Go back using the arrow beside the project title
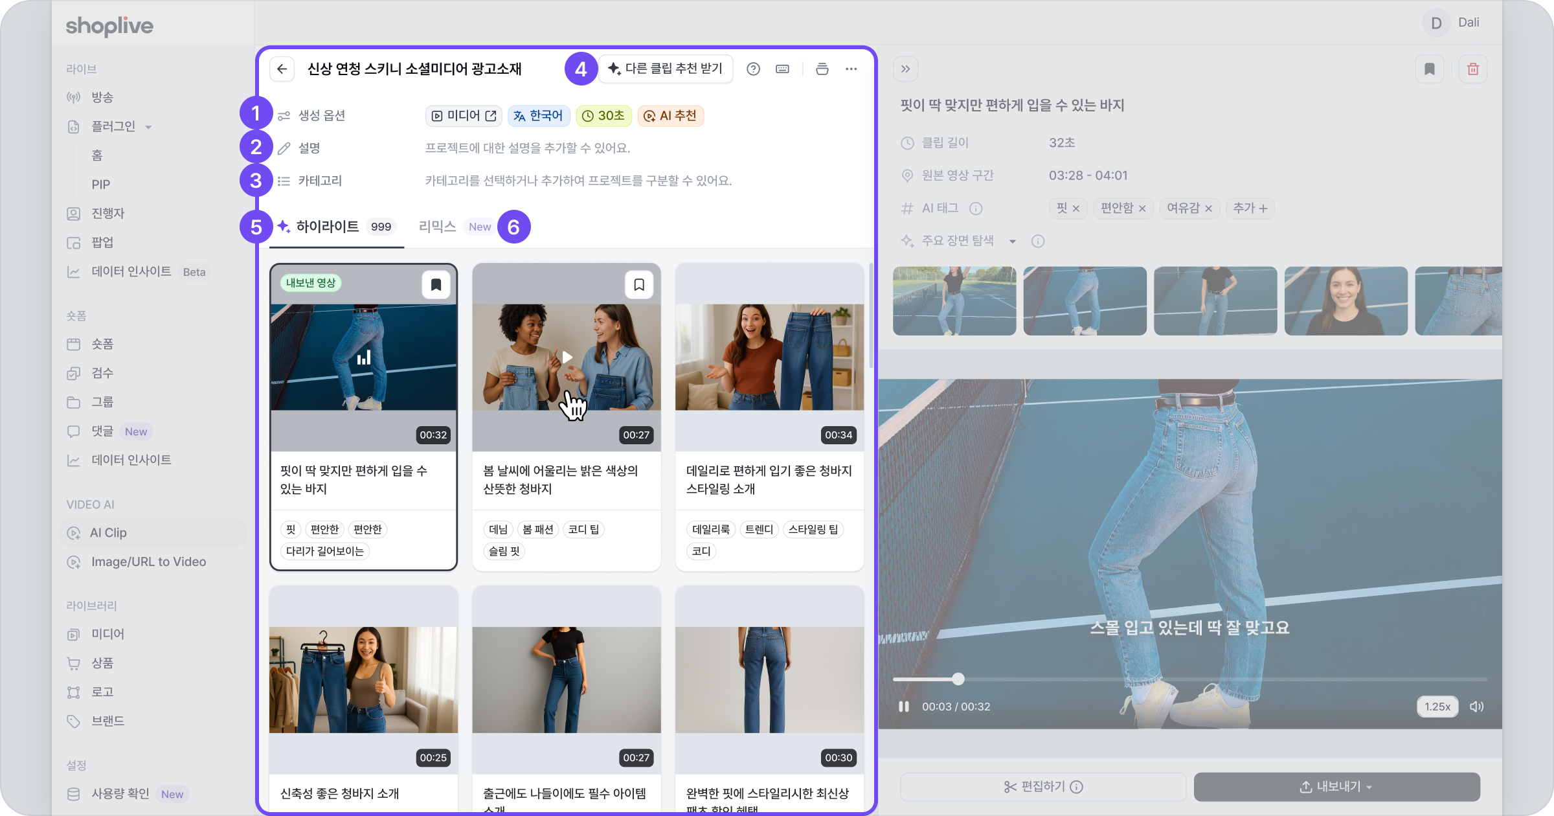1554x816 pixels. 282,69
